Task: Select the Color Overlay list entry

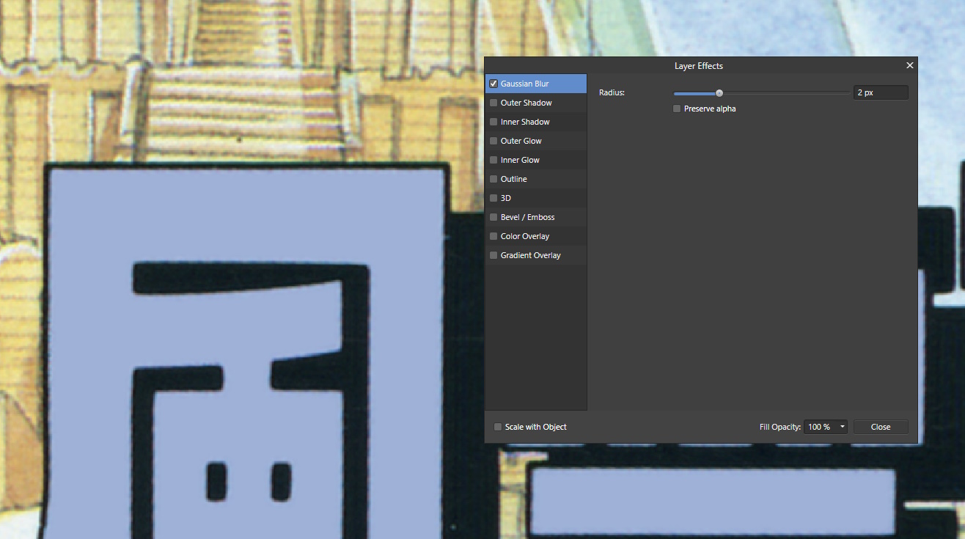Action: [x=525, y=236]
